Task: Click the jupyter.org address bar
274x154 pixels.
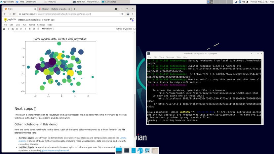Action: point(70,14)
